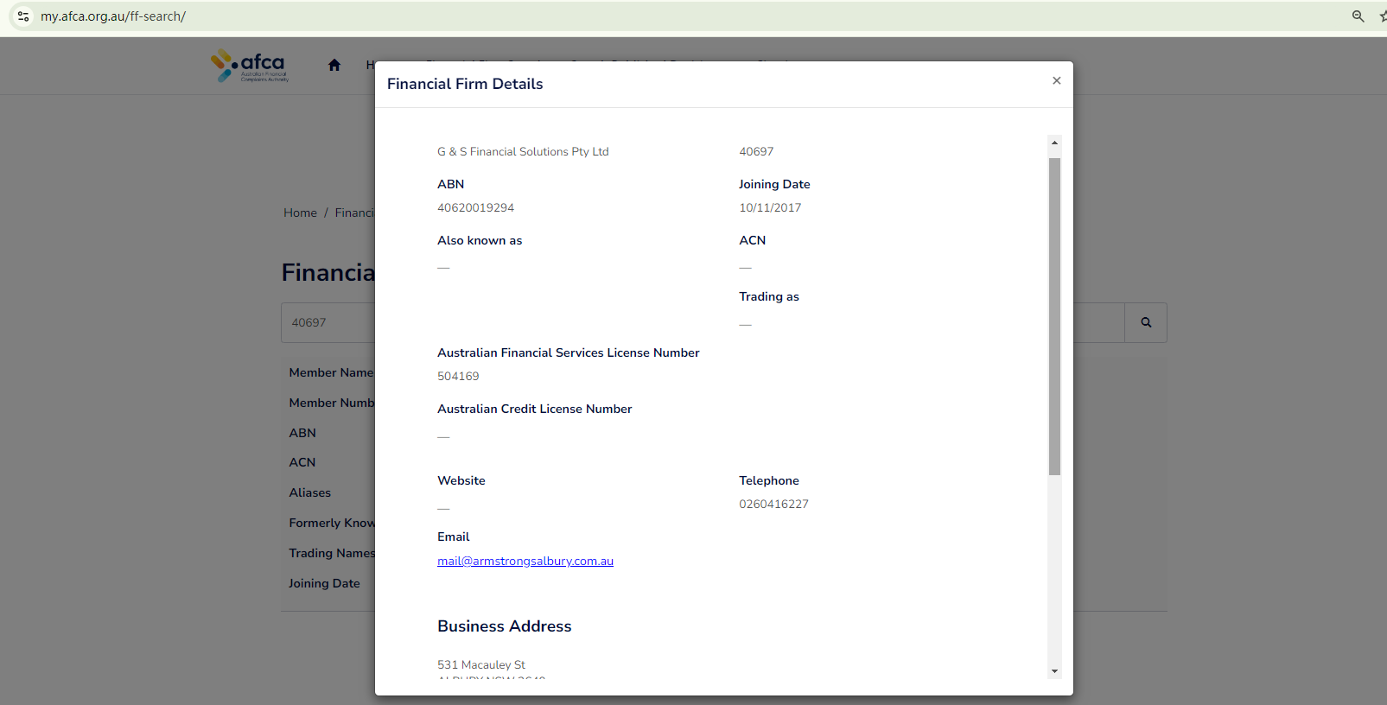Click the scroll up arrow in the dialog

1054,143
